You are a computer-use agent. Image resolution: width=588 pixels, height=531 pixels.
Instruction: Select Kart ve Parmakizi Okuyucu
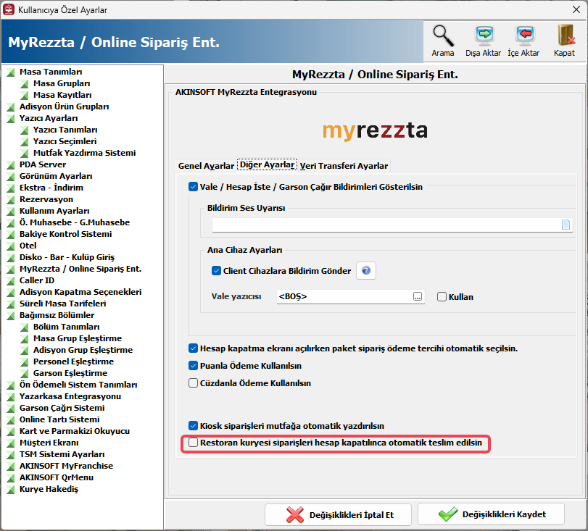pos(75,432)
